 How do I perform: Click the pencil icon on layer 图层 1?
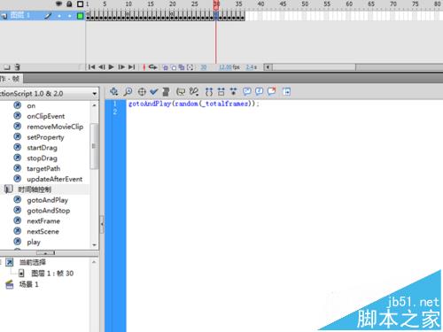48,16
